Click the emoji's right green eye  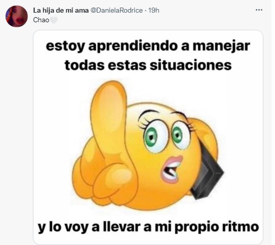point(177,135)
